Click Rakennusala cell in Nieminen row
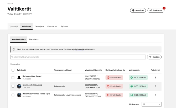The image size is (176, 108). click(59, 86)
